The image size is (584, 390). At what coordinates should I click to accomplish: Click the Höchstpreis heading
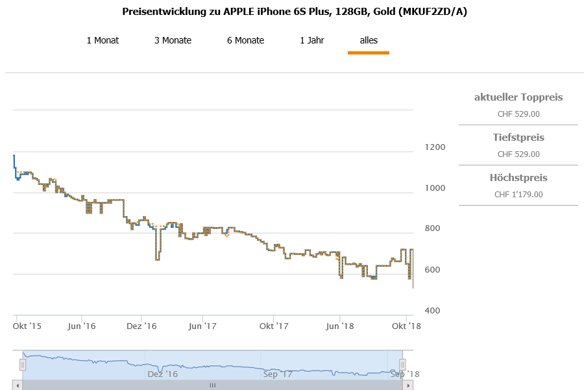coord(518,178)
